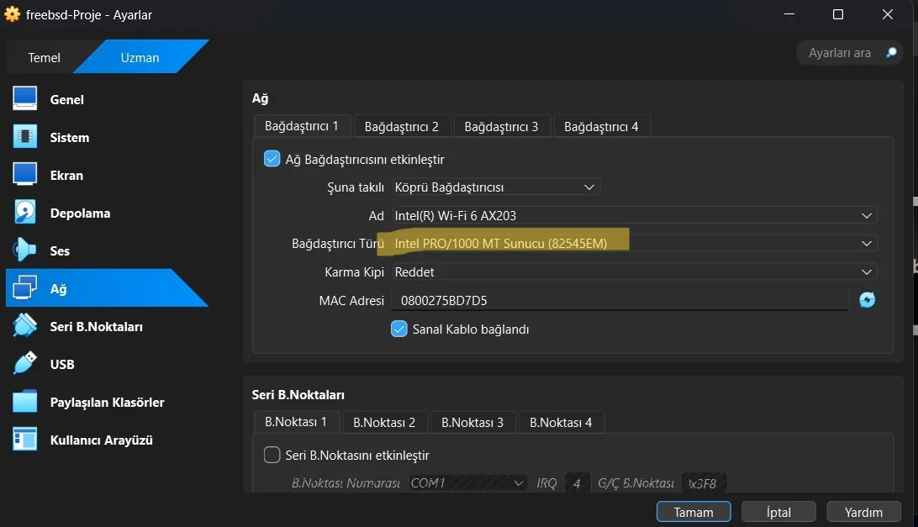Screen dimensions: 918x527
Task: Expand the Şuna takılı dropdown
Action: (x=495, y=187)
